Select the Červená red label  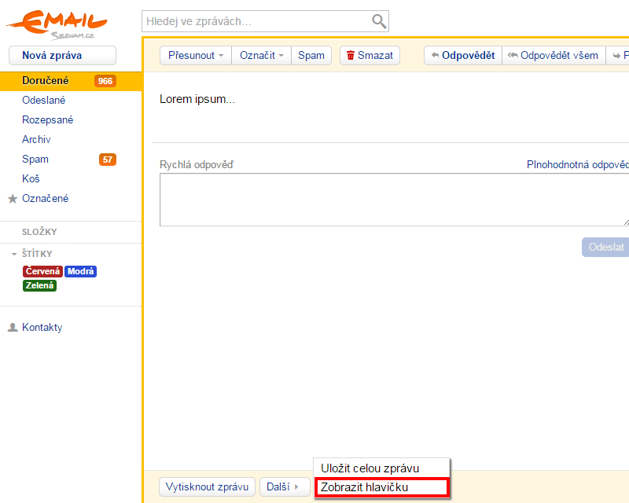tap(42, 272)
